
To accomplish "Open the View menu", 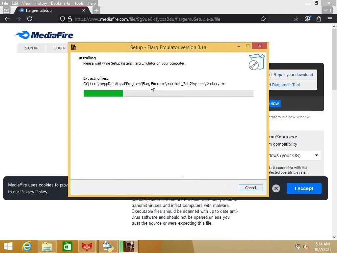I will click(x=26, y=3).
